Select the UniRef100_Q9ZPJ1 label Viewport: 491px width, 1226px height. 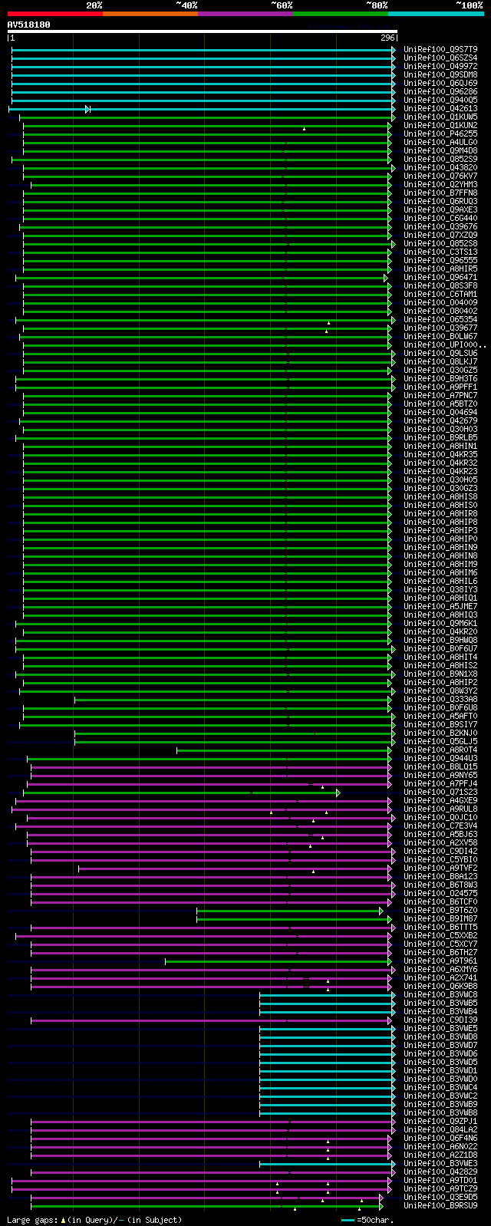point(440,1122)
